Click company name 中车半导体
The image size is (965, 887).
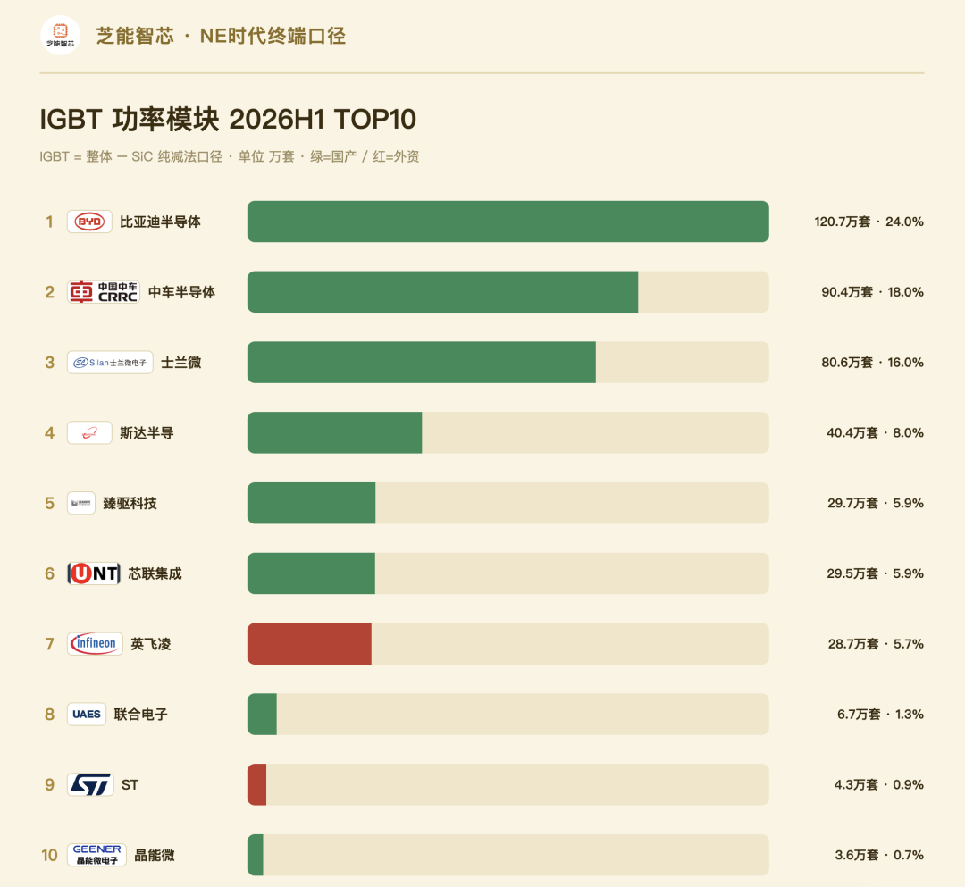pyautogui.click(x=181, y=292)
